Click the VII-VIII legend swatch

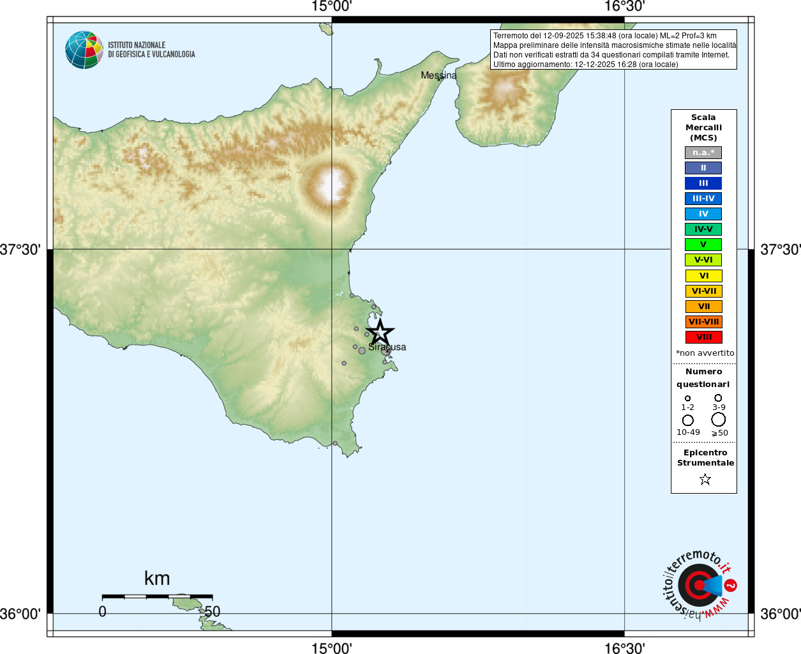pyautogui.click(x=704, y=322)
